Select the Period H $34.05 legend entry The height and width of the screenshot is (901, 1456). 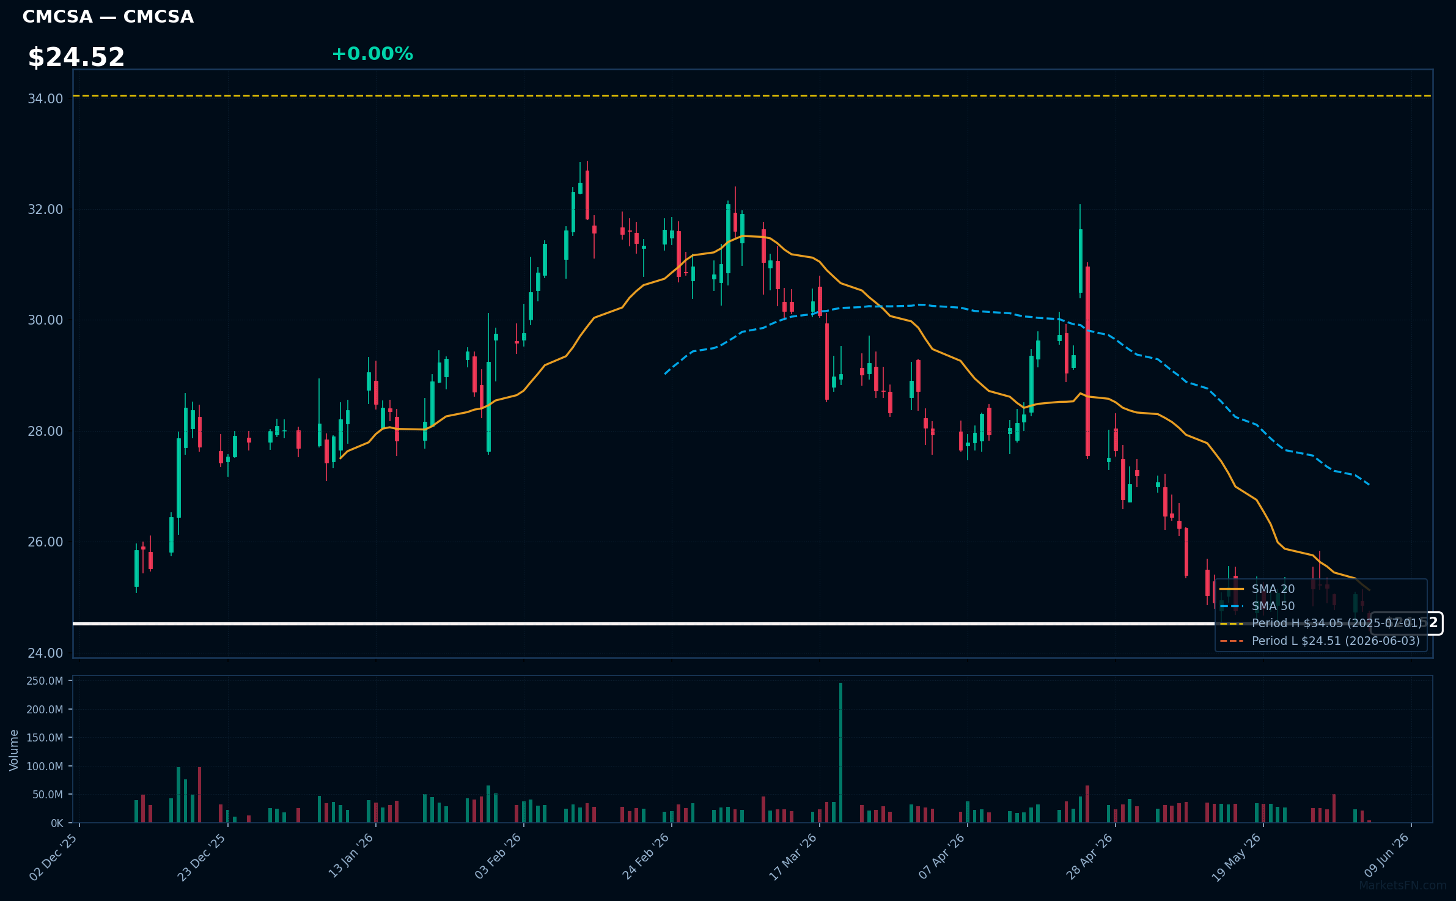1320,623
